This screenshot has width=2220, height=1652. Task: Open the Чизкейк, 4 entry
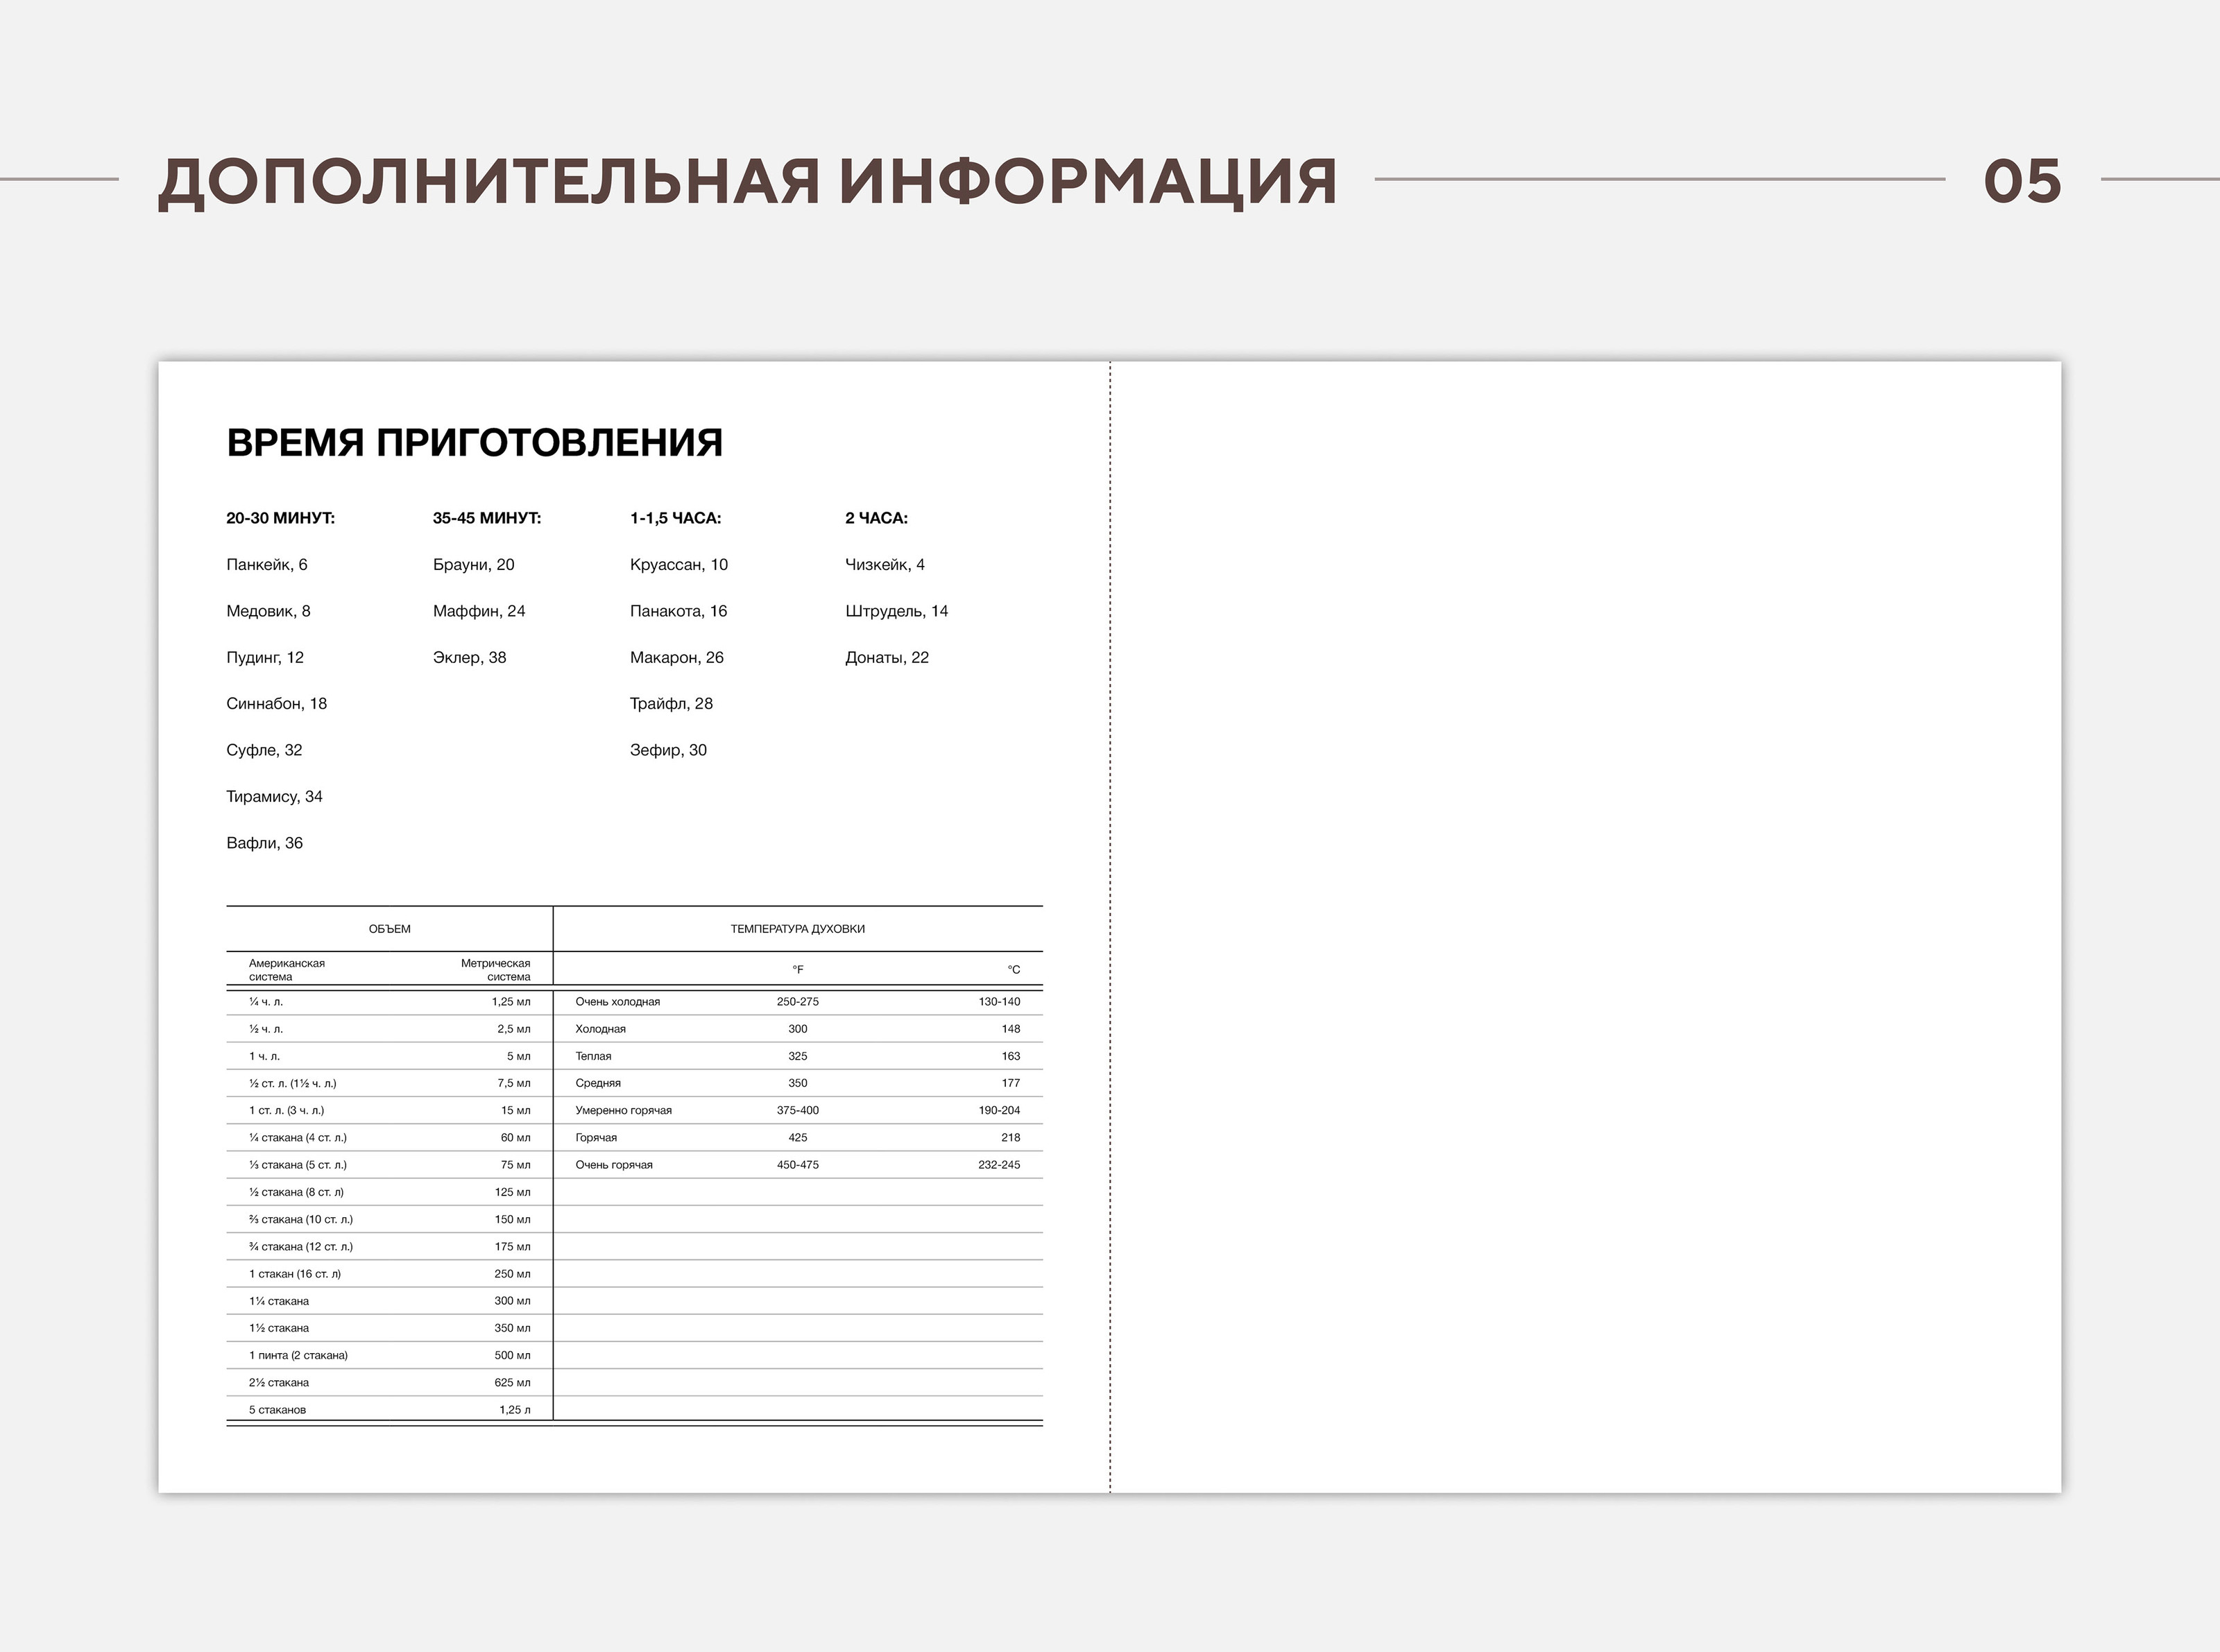885,565
